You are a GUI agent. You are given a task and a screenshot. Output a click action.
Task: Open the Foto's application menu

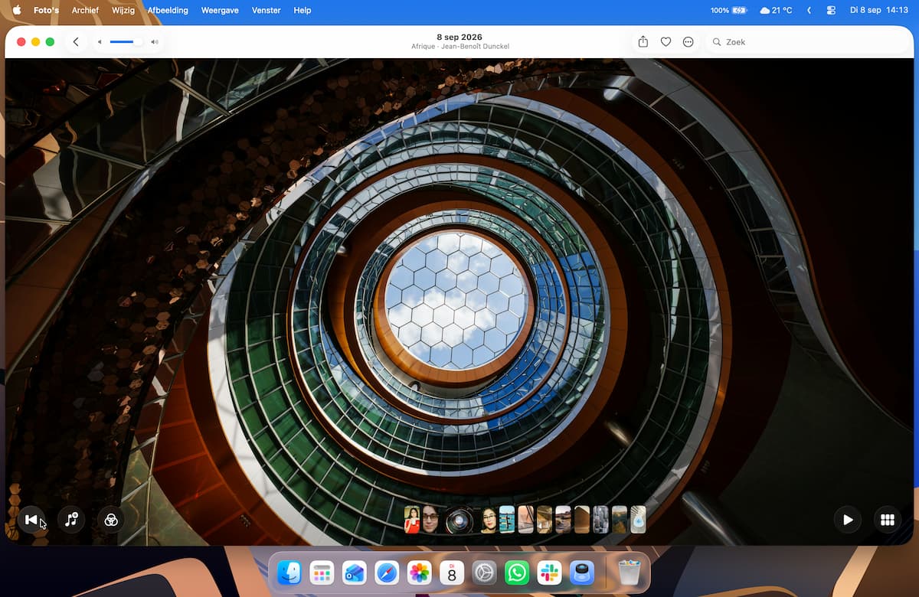click(46, 11)
